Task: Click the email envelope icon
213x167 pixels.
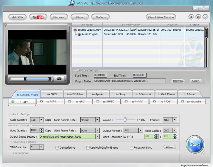Action: tap(198, 17)
